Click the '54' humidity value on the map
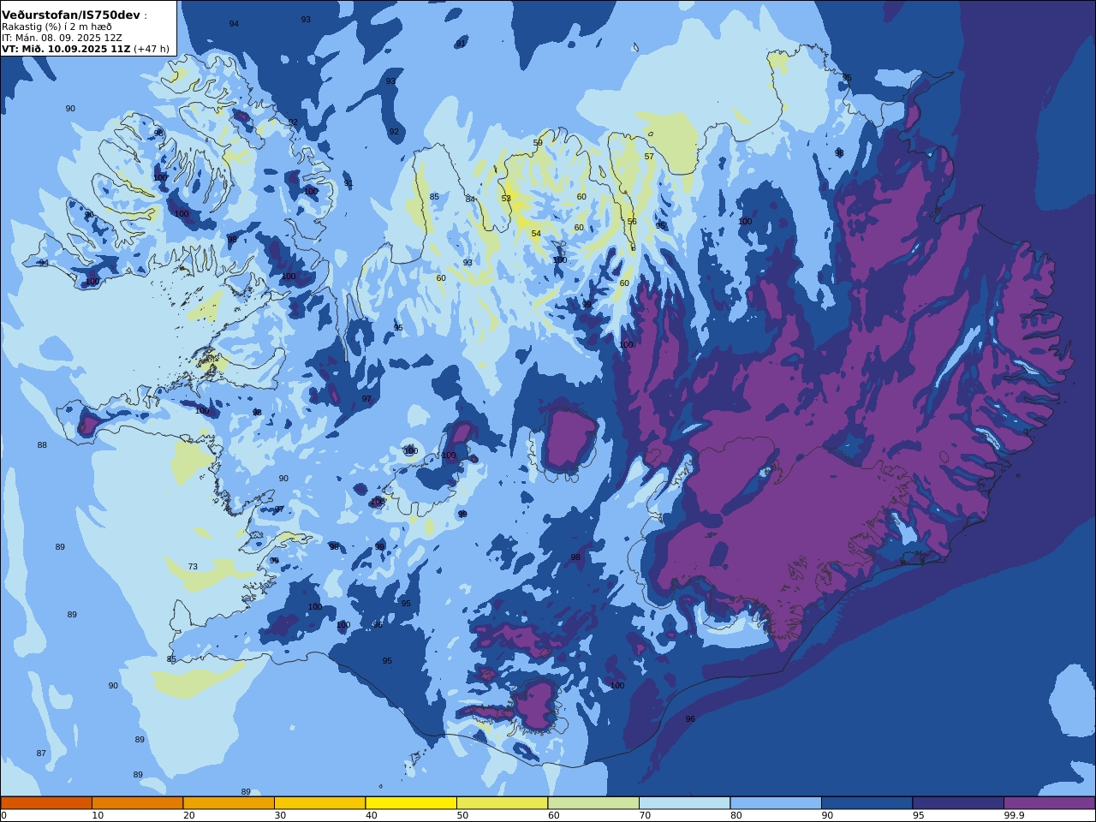Screen dimensions: 1096x822 (x=536, y=234)
